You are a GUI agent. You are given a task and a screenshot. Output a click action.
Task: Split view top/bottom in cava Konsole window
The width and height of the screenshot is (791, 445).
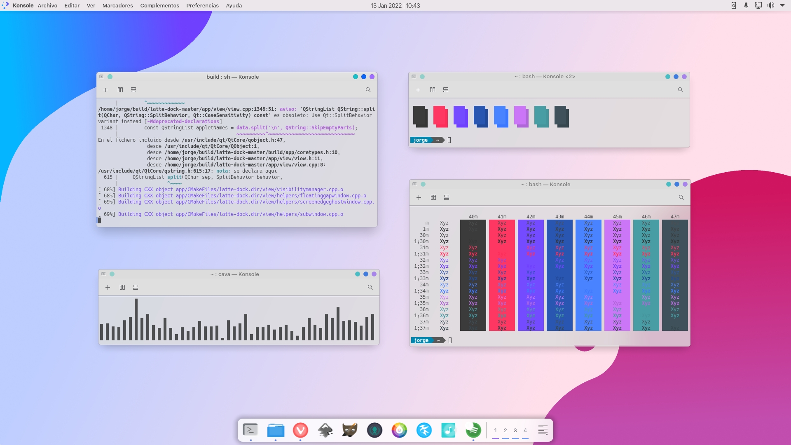[x=136, y=287]
